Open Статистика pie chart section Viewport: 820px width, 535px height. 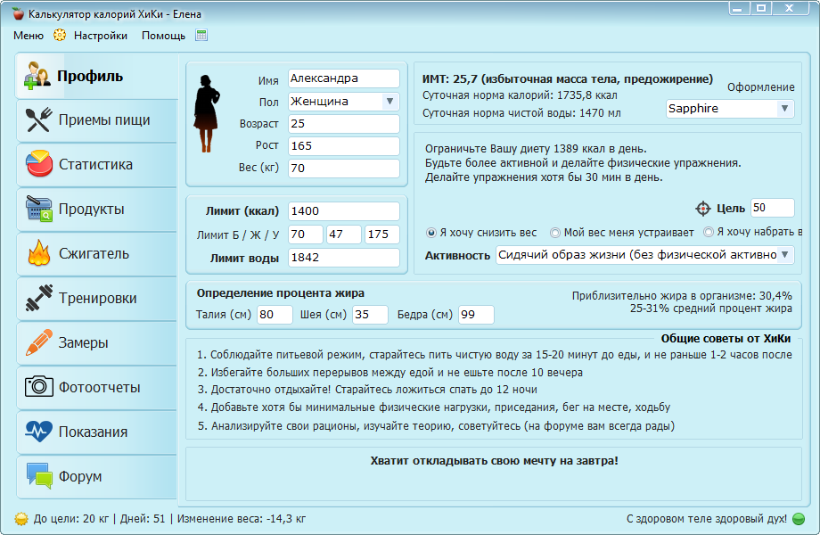click(96, 165)
